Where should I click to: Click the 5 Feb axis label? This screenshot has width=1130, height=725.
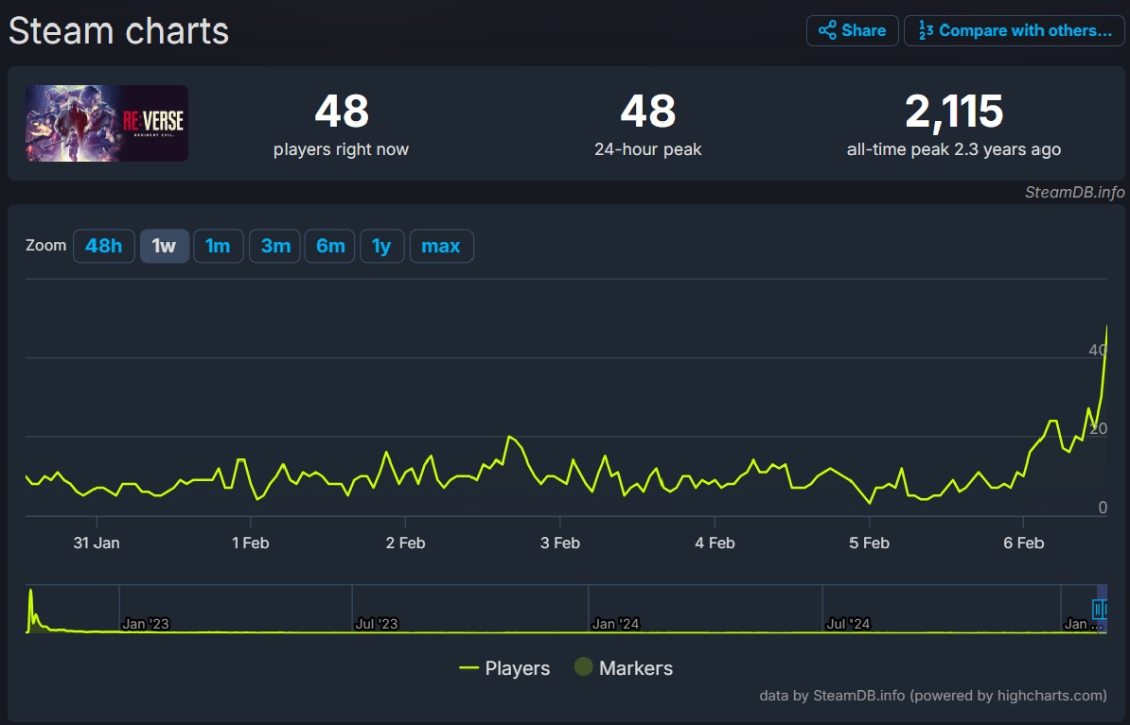[869, 543]
